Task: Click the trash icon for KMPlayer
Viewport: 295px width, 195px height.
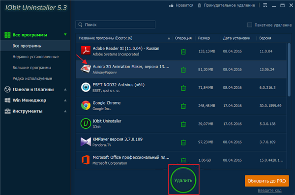Action: 183,143
